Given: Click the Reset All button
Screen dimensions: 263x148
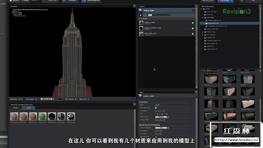Looking at the screenshot, I should 51,1.
